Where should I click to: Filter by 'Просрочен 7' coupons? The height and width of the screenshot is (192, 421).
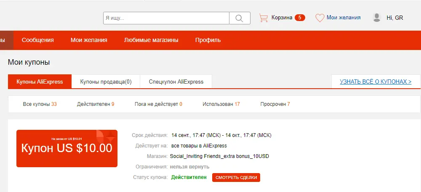click(x=275, y=104)
